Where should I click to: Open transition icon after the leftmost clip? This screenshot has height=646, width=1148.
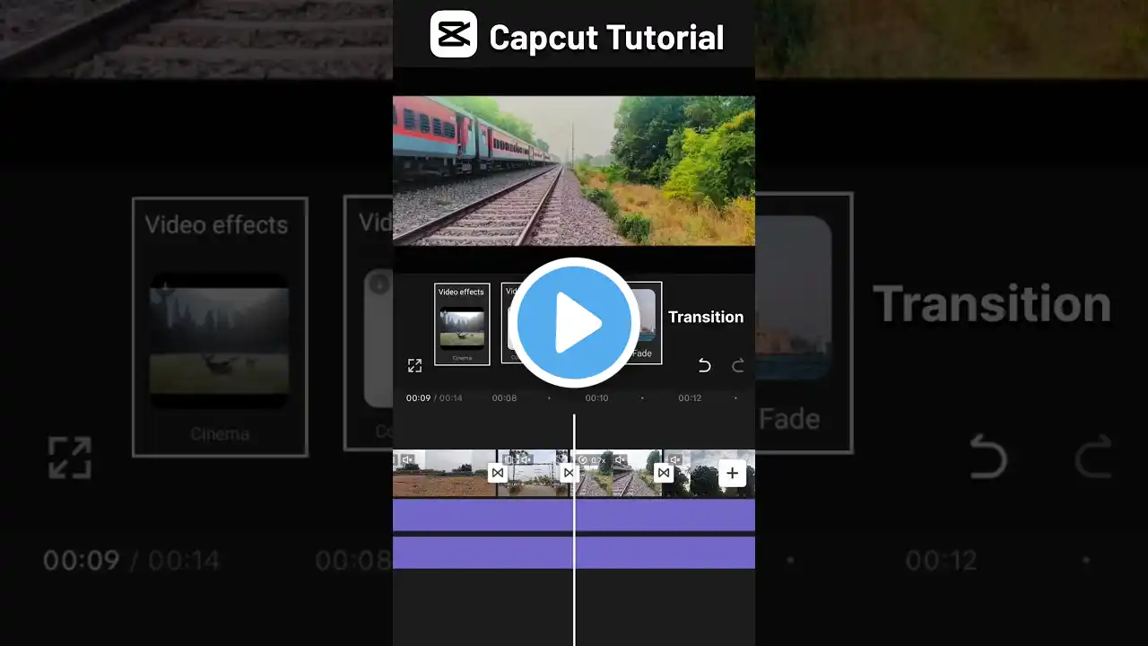point(498,473)
